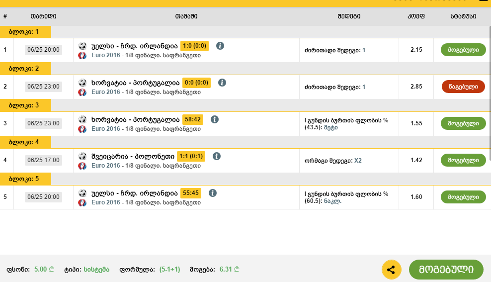Click the formula value (5-1+1)
This screenshot has height=282, width=491.
coord(170,270)
